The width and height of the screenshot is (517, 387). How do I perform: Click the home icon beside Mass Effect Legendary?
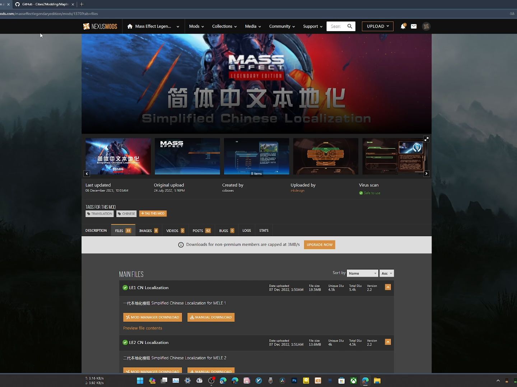tap(130, 26)
